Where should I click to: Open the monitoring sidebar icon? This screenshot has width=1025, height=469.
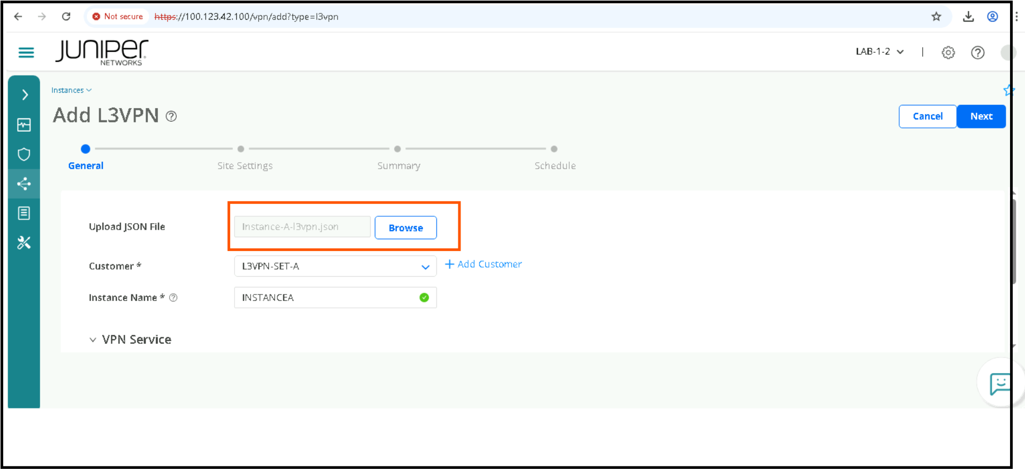24,125
